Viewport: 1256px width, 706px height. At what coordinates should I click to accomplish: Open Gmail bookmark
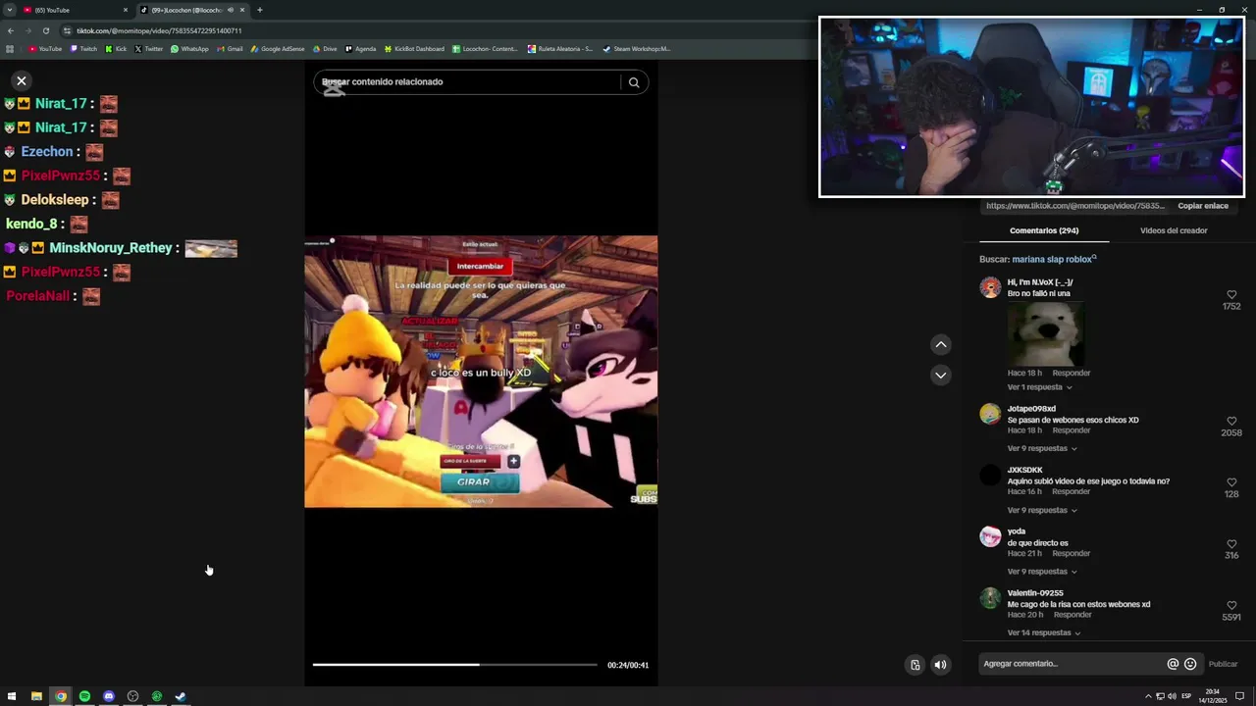230,49
